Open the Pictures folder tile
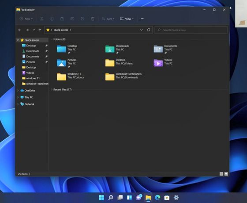 point(67,63)
